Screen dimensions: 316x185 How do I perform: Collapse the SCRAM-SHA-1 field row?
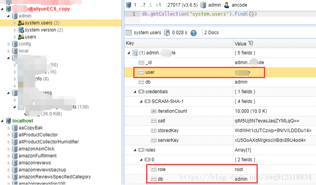tap(141, 101)
